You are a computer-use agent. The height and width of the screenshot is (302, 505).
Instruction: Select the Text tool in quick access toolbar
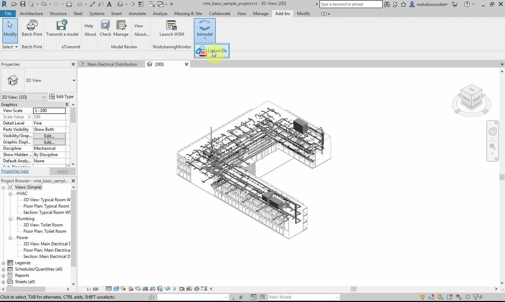[109, 4]
